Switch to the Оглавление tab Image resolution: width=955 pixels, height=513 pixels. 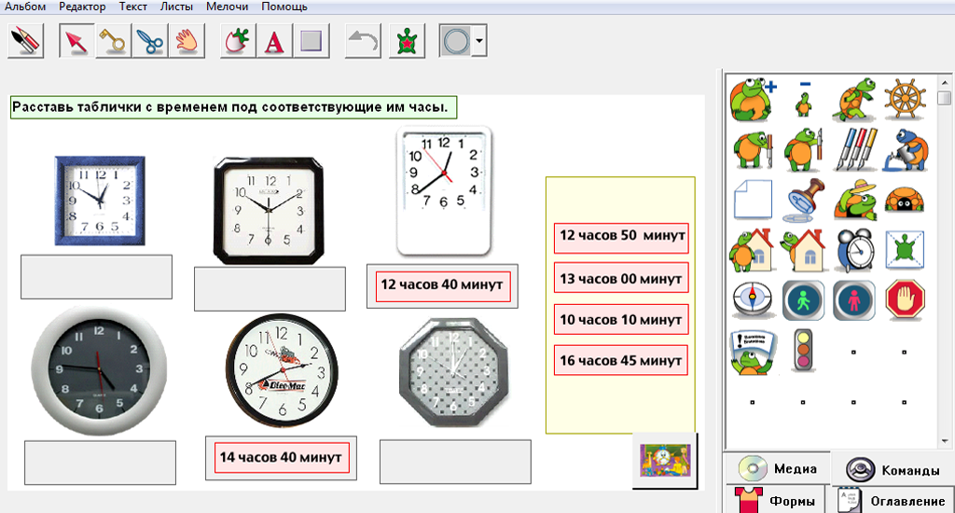click(x=893, y=500)
